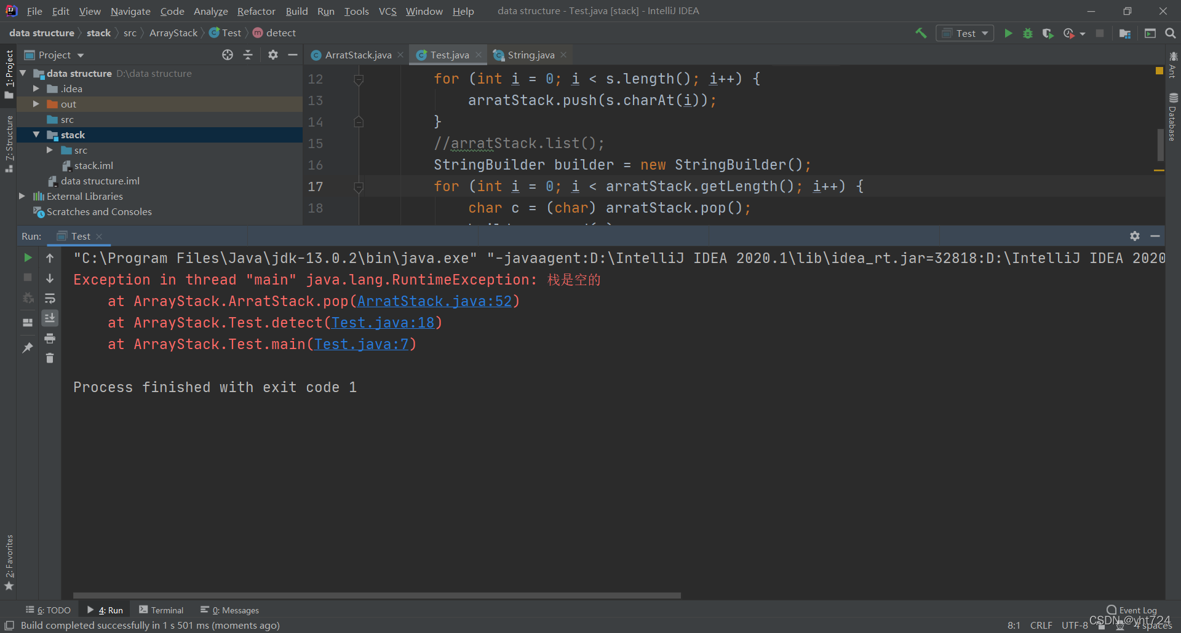The height and width of the screenshot is (633, 1181).
Task: Switch to ArratStack.java editor tab
Action: [x=358, y=55]
